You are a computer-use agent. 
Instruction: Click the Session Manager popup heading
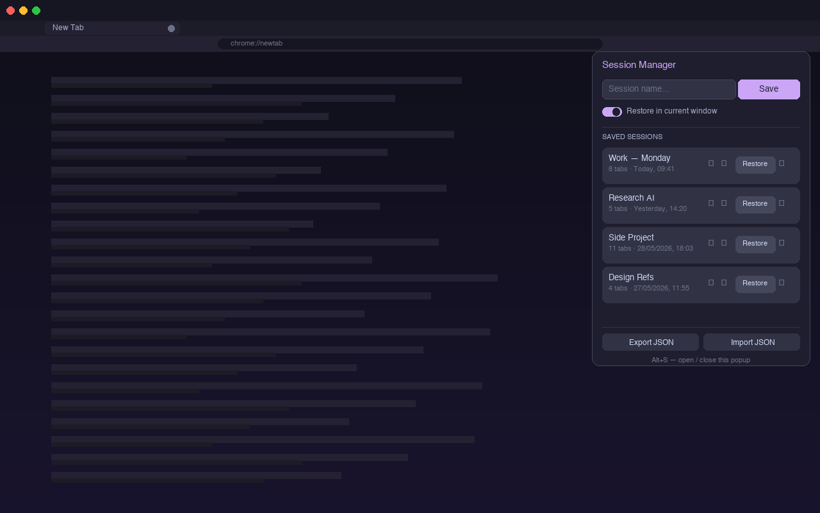[639, 65]
